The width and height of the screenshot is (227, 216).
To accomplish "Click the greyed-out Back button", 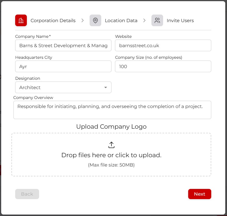I will coord(27,194).
